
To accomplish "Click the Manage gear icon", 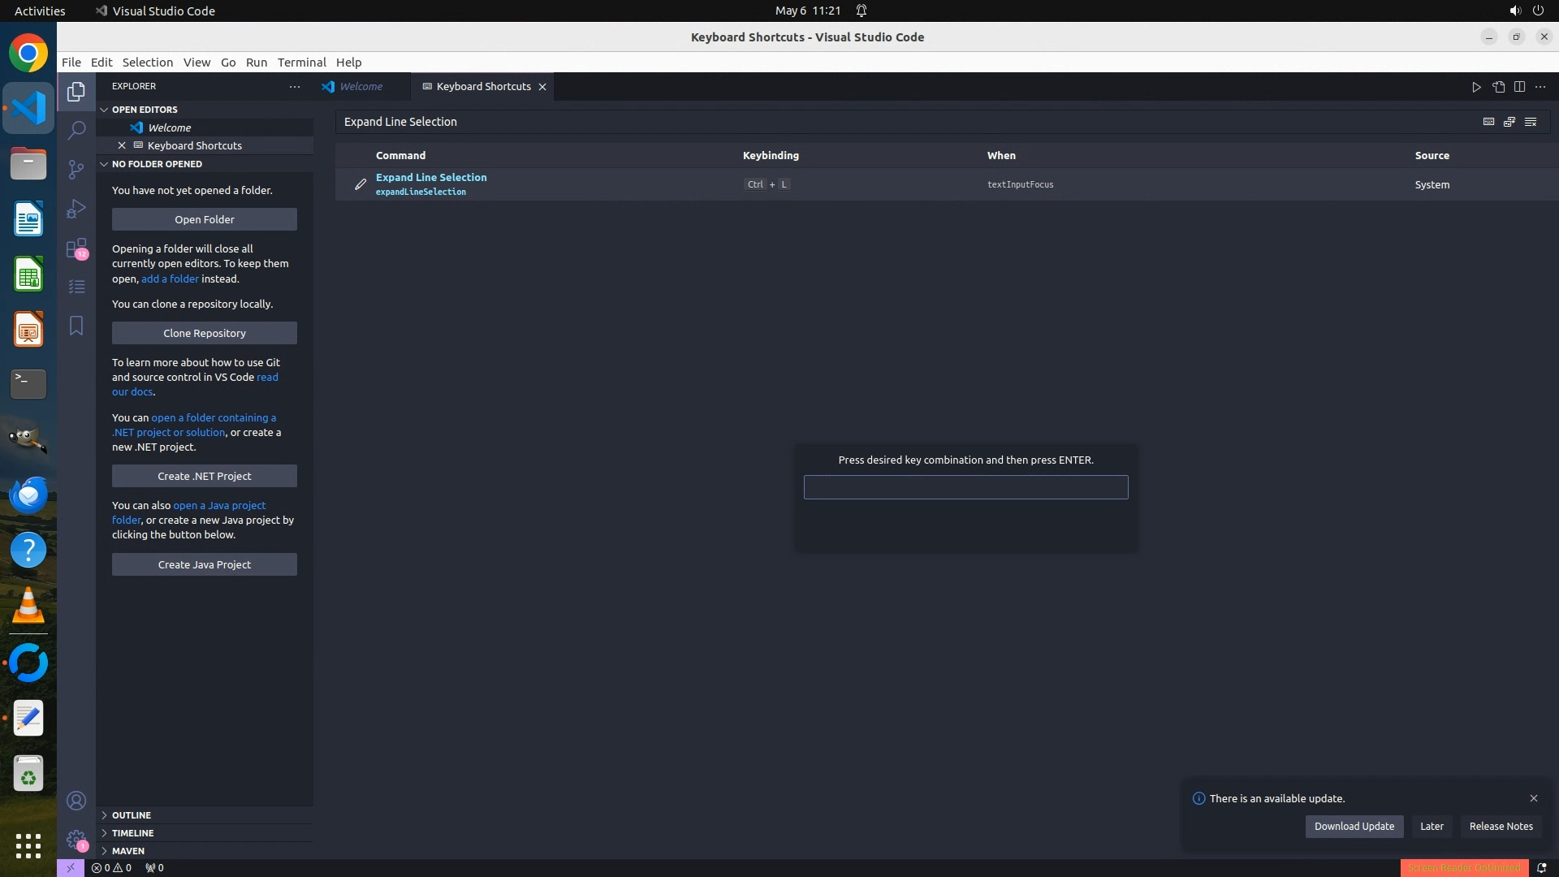I will click(76, 839).
